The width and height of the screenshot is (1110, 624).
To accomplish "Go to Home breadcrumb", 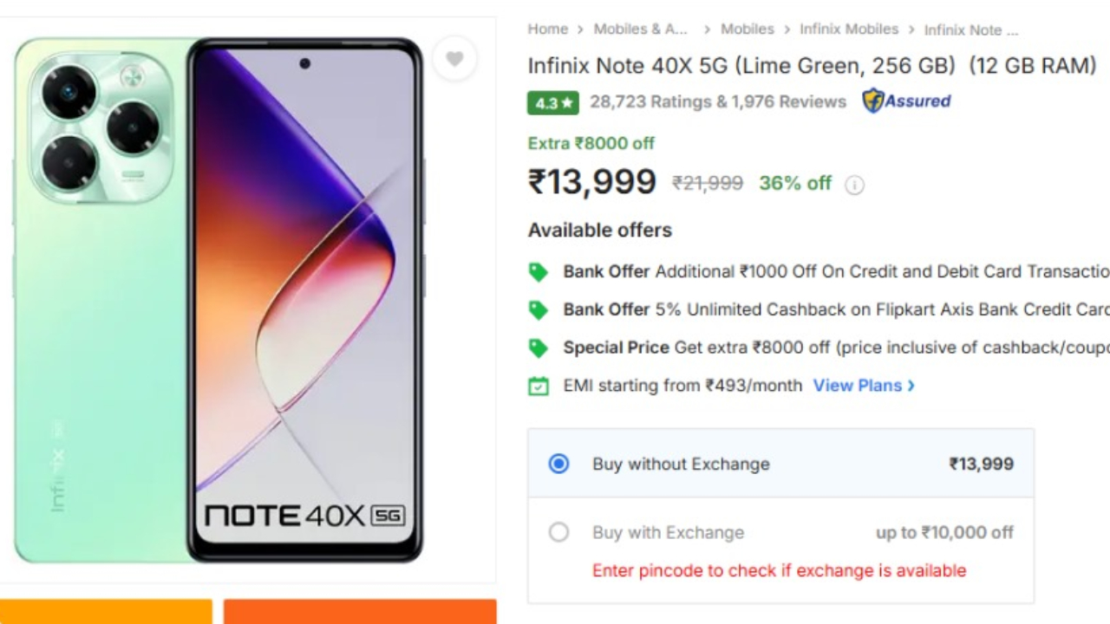I will pos(547,29).
